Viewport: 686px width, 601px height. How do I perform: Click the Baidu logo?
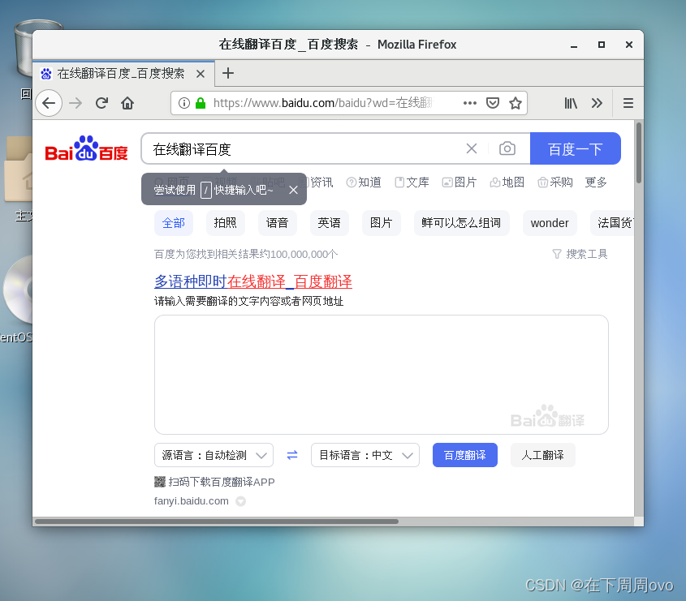(x=86, y=148)
